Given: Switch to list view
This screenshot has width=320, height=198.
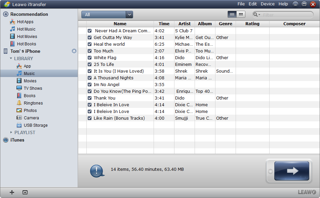Looking at the screenshot, I should click(x=232, y=14).
